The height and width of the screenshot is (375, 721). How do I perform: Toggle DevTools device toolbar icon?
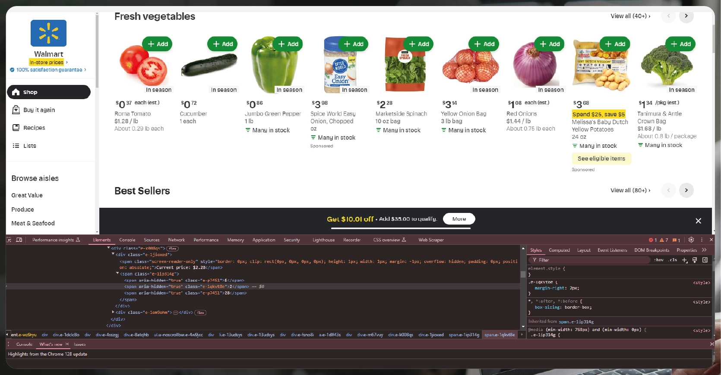click(19, 240)
